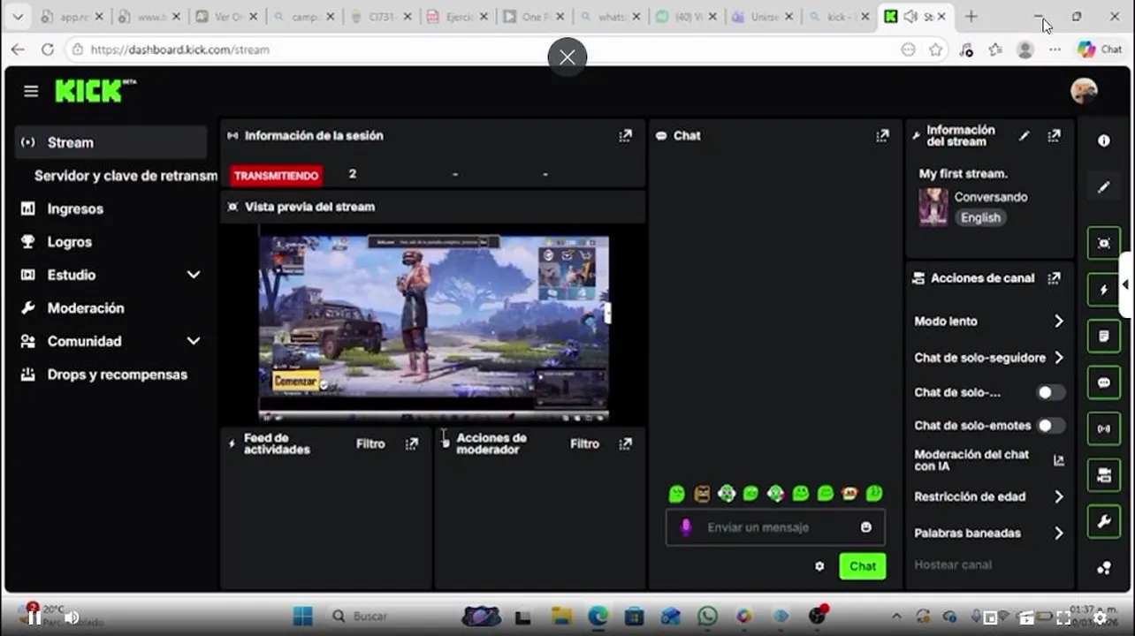The width and height of the screenshot is (1135, 636).
Task: Open Modo lento options
Action: click(988, 322)
